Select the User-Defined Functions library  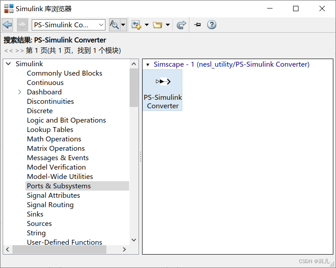pyautogui.click(x=64, y=242)
